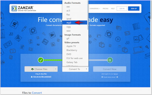Choose FLV for web use preset
The width and height of the screenshot is (152, 95).
[75, 58]
